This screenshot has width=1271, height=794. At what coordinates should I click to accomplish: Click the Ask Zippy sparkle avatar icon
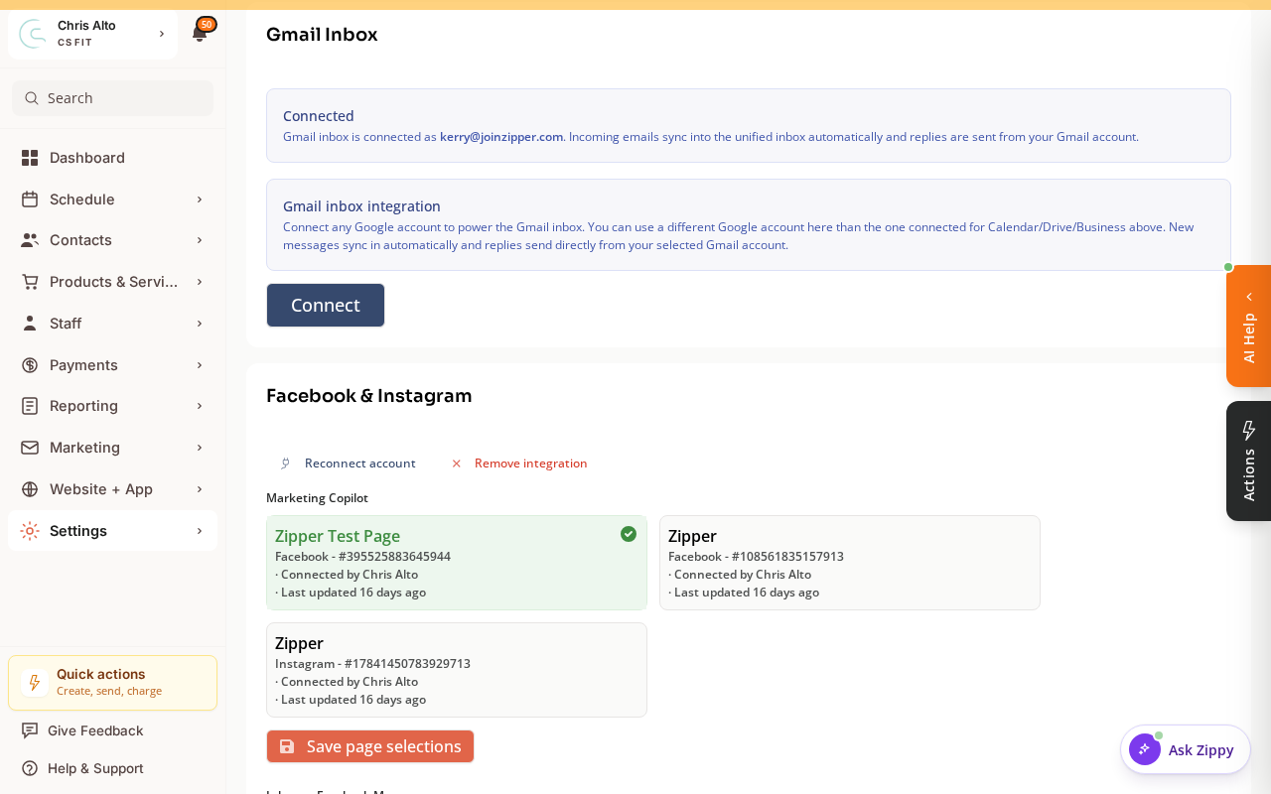coord(1145,749)
